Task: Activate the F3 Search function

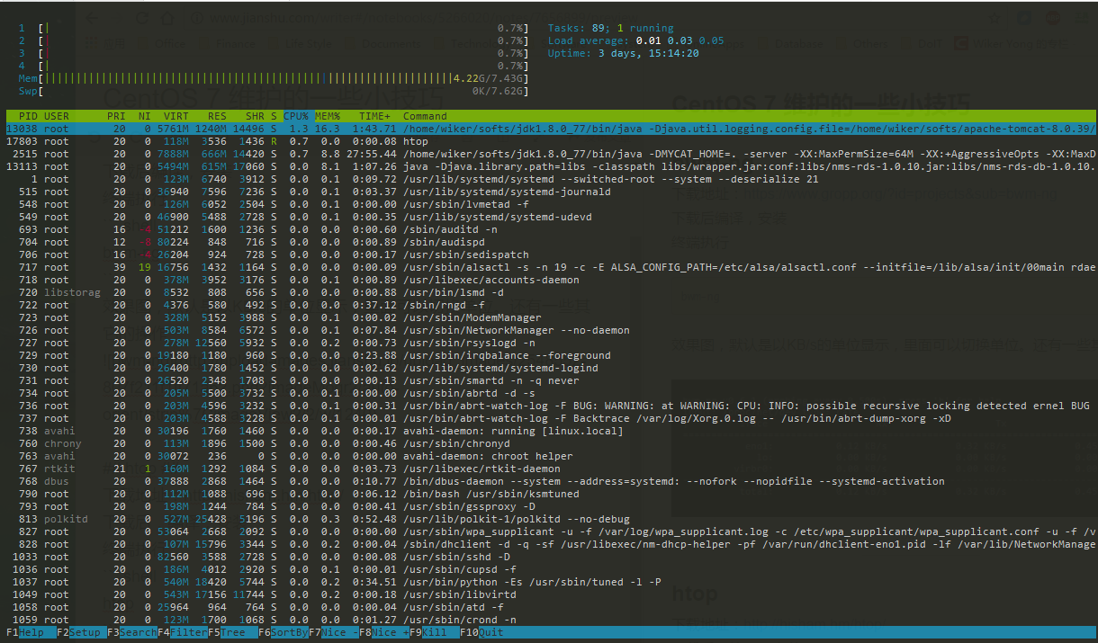Action: pos(131,632)
